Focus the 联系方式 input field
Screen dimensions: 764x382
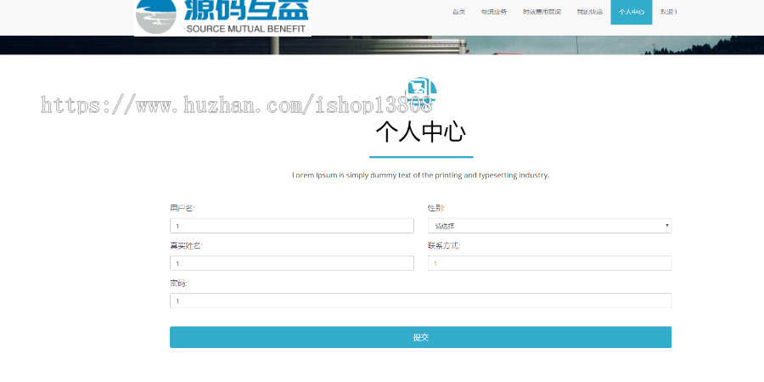[x=549, y=263]
